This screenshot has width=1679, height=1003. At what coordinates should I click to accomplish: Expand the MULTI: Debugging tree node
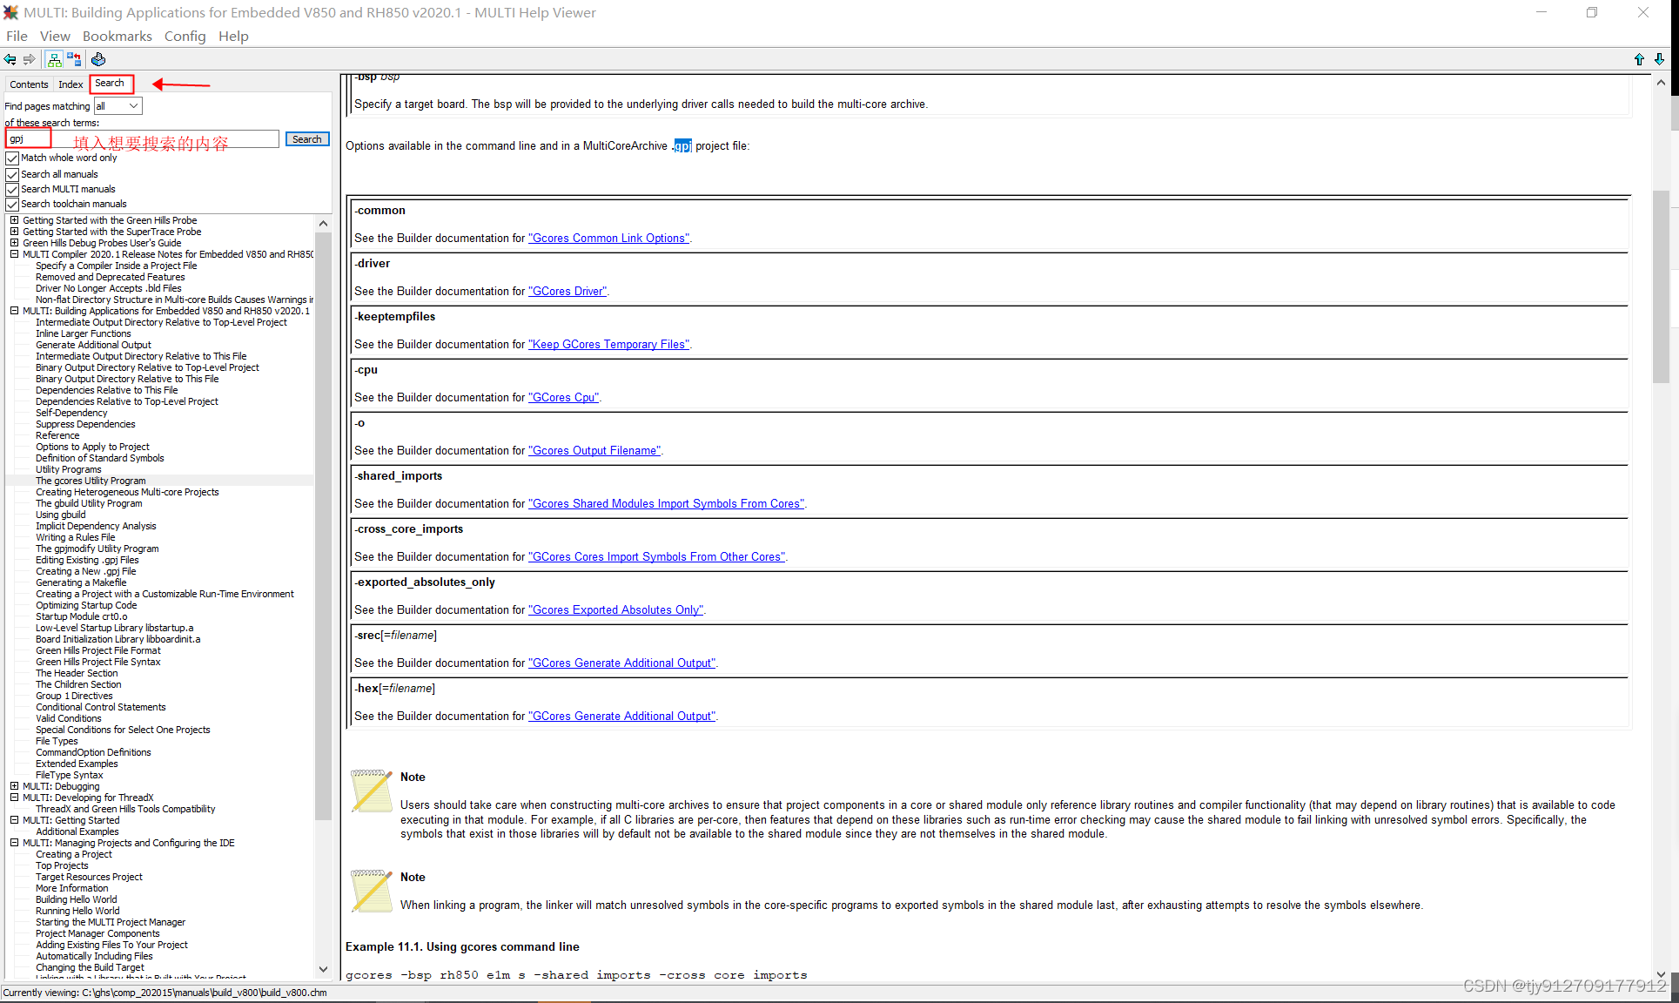[14, 786]
